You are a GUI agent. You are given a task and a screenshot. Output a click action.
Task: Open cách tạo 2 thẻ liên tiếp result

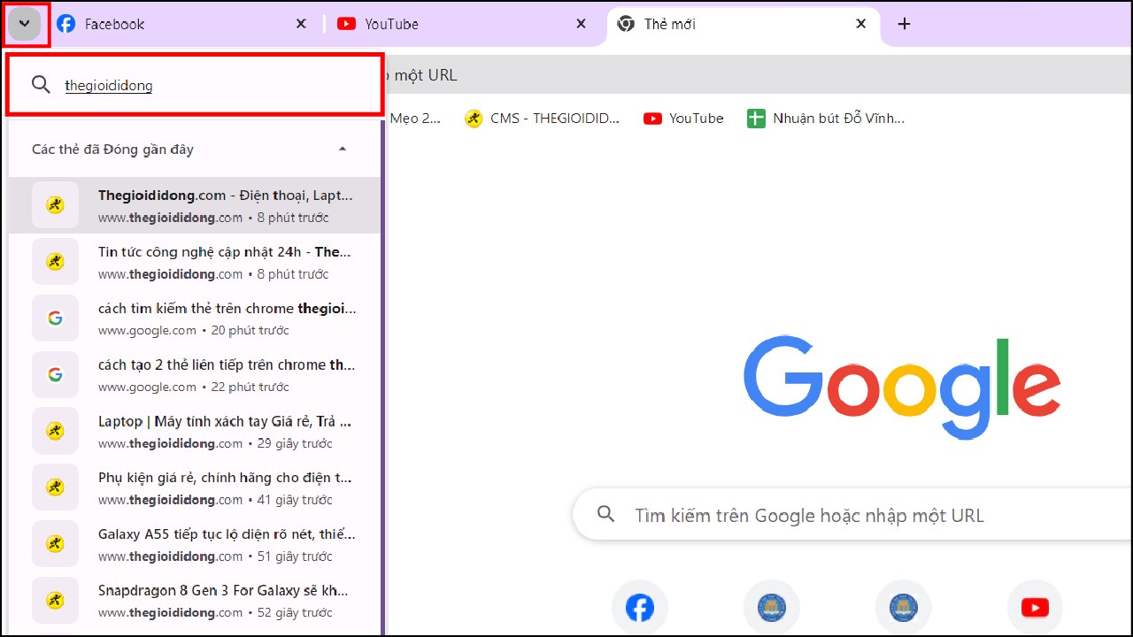(x=195, y=375)
